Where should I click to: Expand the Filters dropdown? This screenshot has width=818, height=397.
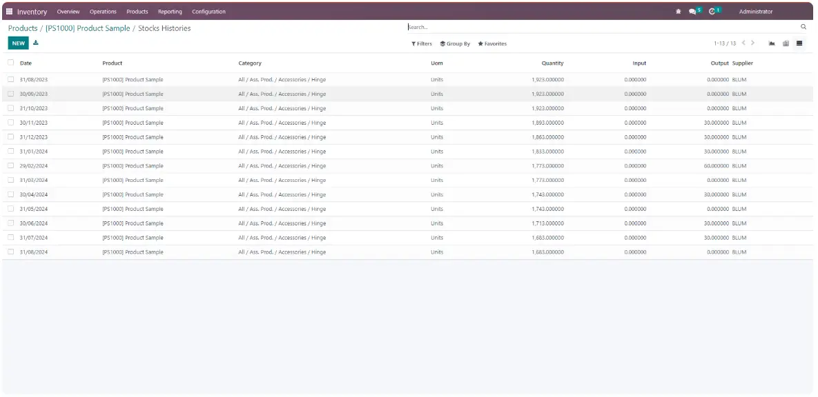[422, 43]
